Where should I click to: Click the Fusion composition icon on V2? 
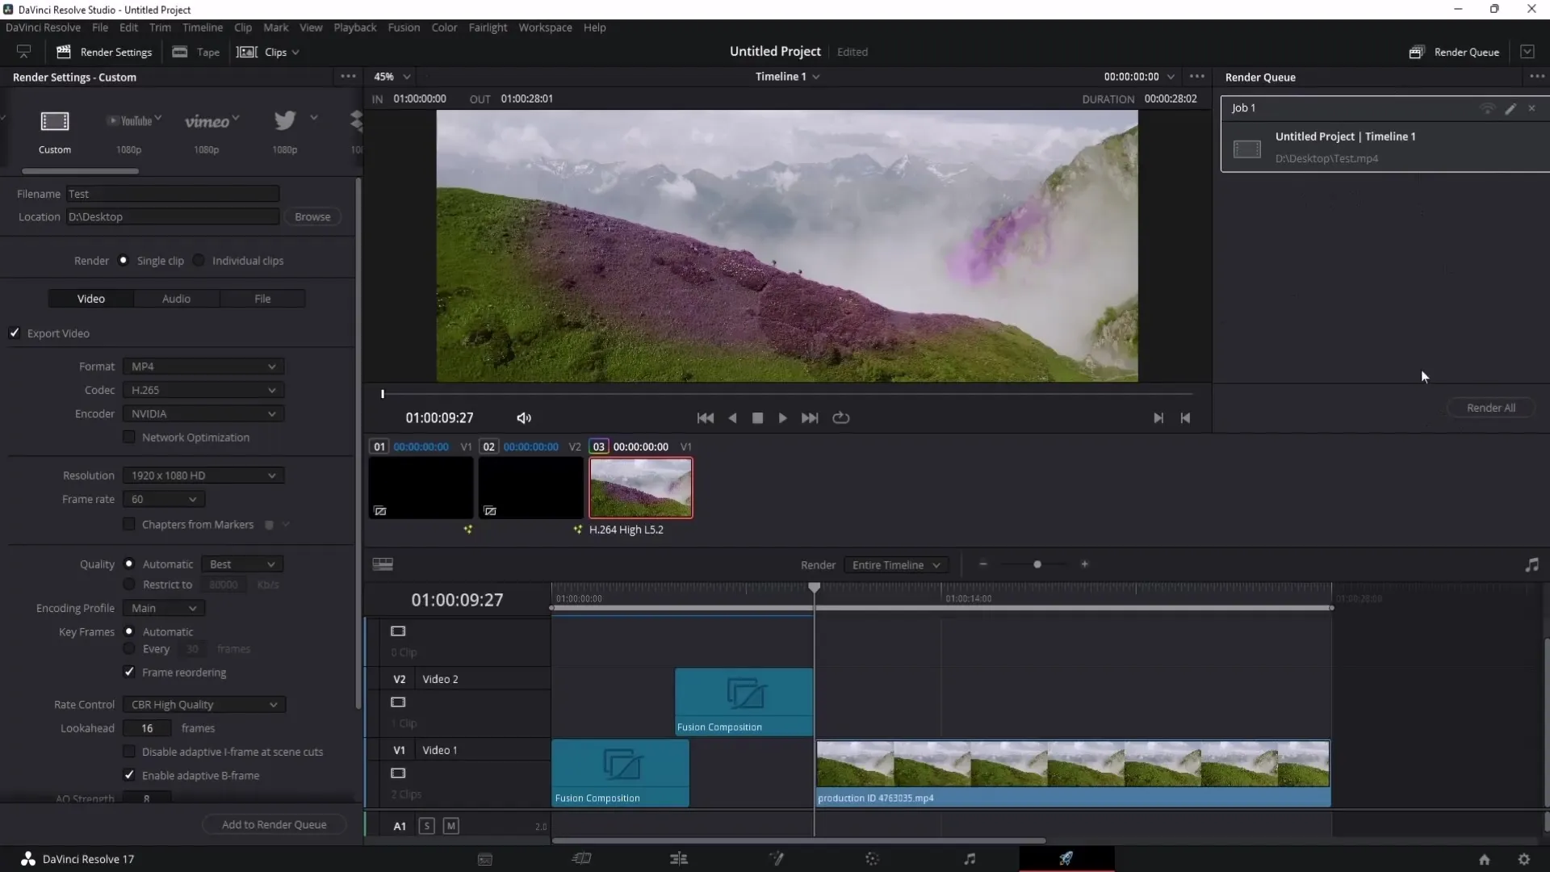tap(745, 692)
